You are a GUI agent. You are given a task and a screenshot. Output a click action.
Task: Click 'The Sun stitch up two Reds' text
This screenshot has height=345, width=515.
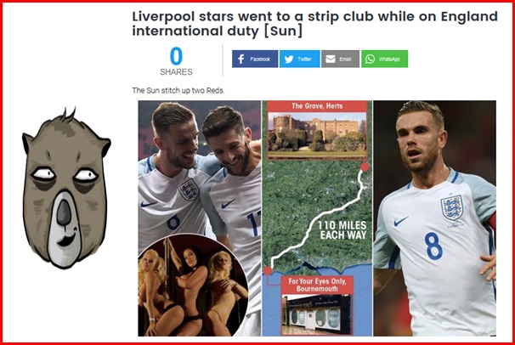click(x=178, y=91)
